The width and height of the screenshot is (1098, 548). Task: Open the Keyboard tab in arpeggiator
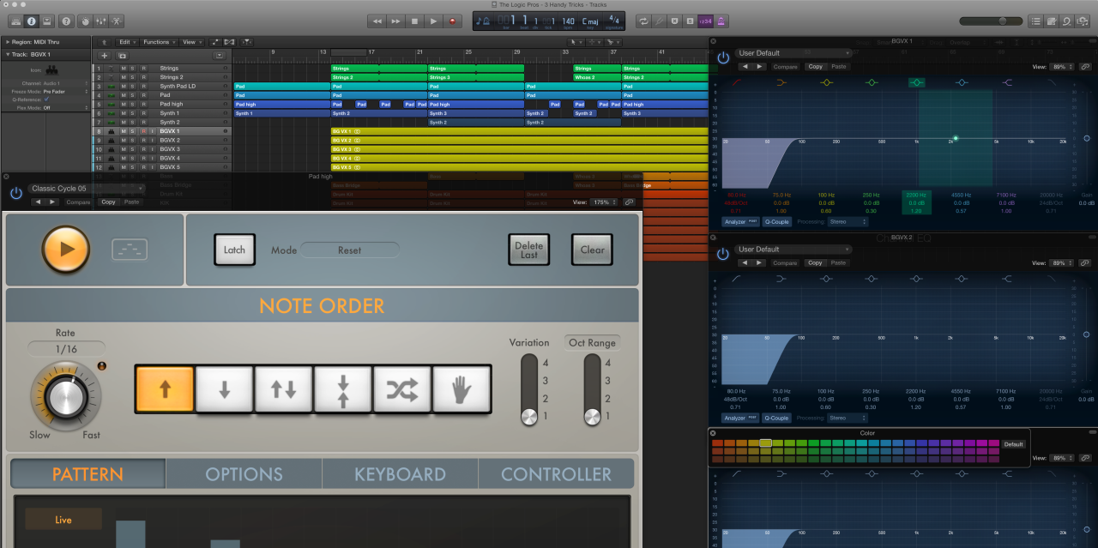400,474
